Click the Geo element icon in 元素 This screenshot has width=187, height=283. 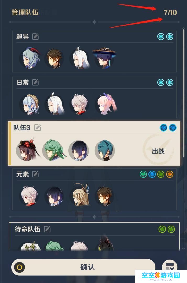click(x=170, y=174)
